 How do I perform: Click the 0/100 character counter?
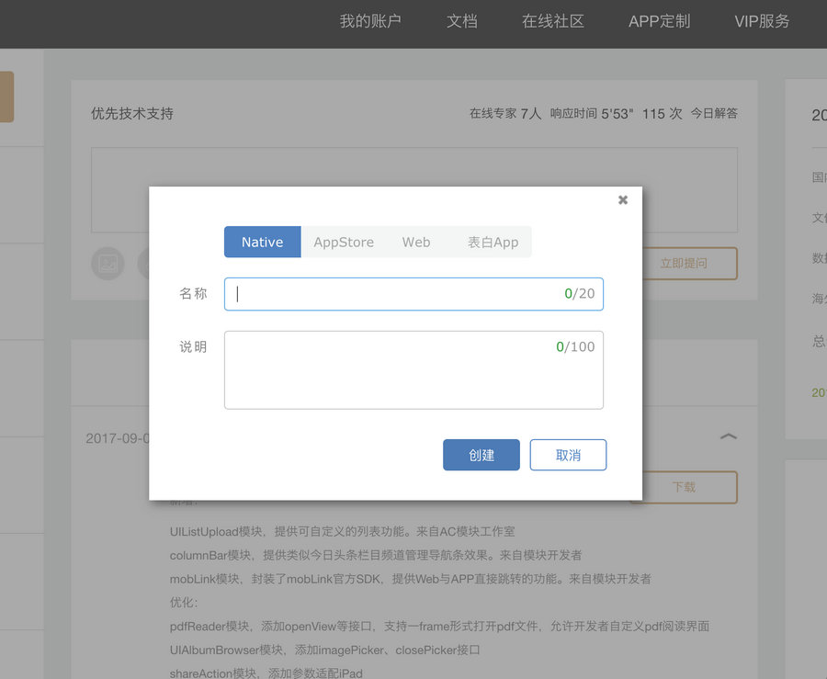coord(575,347)
